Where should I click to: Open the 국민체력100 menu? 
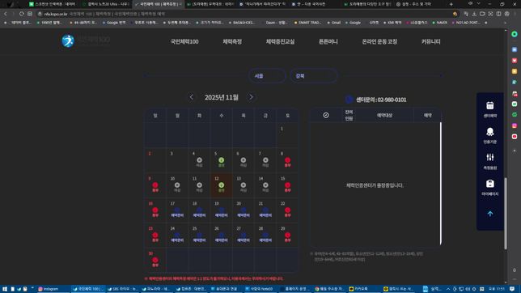pos(184,41)
